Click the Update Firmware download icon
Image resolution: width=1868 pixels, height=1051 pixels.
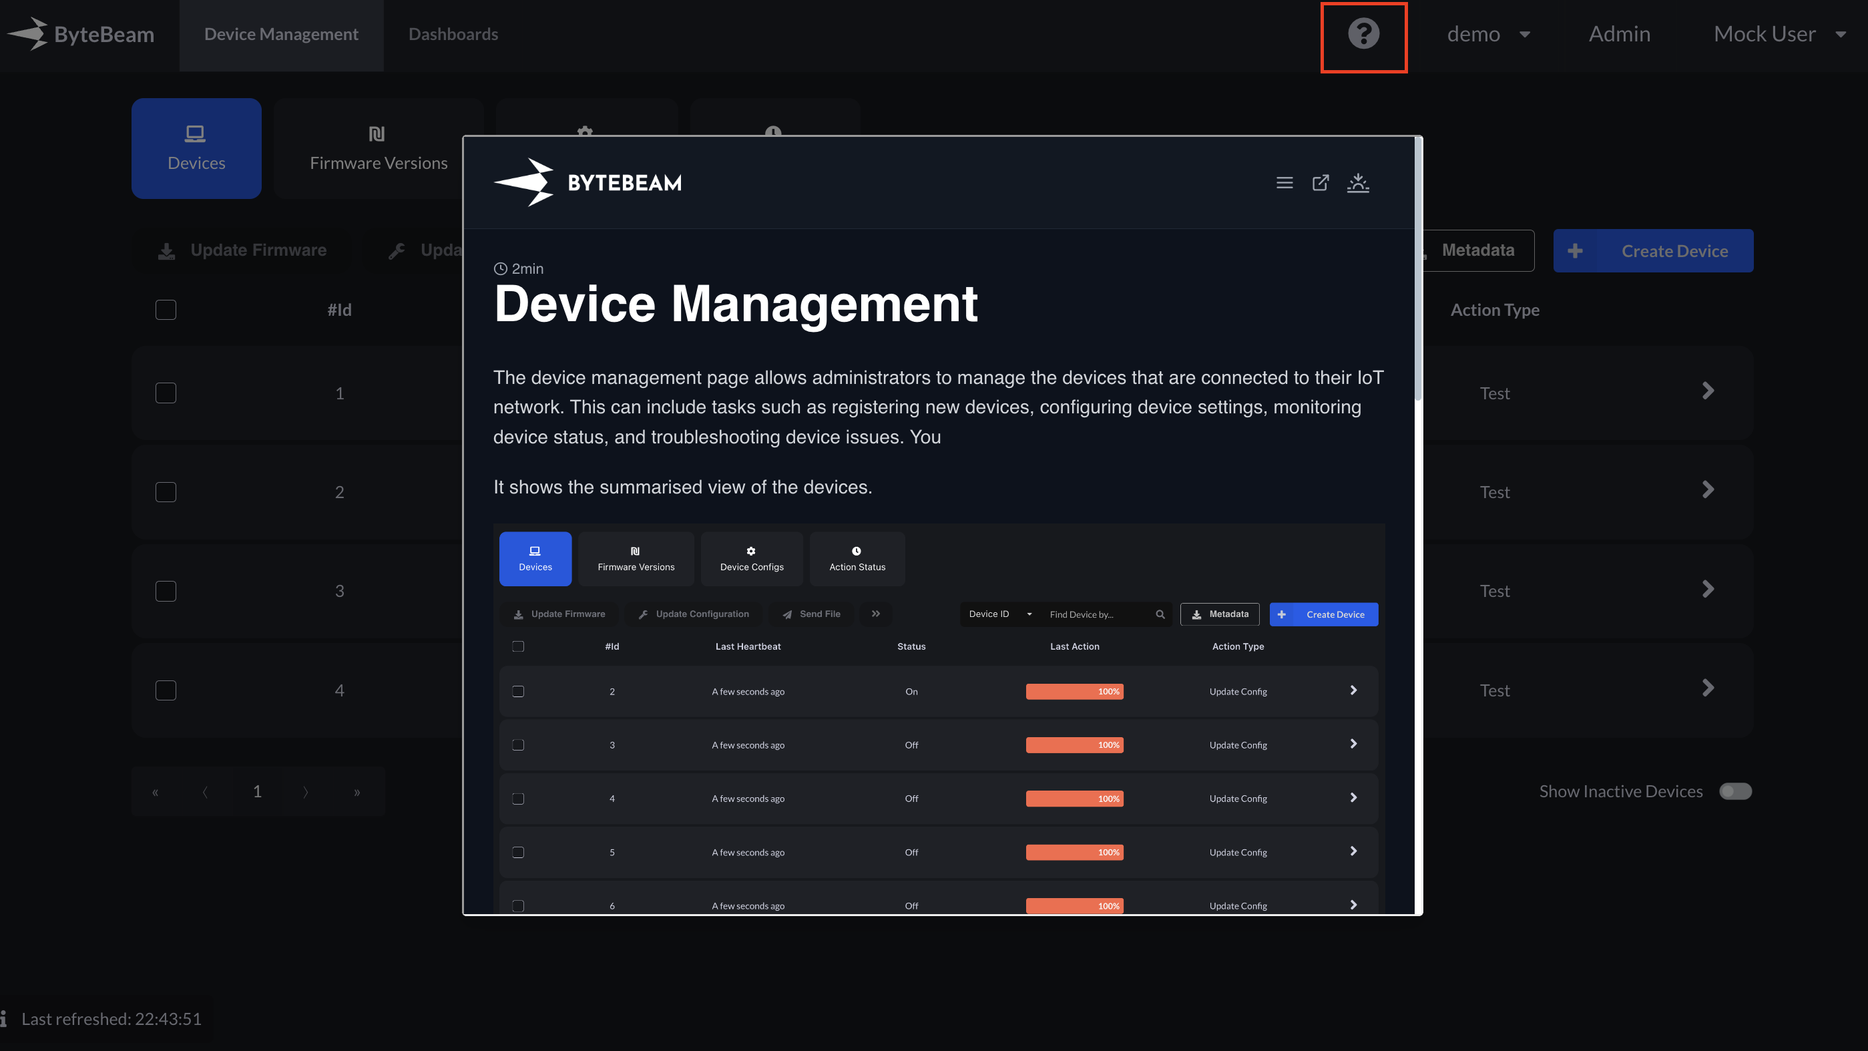point(167,251)
